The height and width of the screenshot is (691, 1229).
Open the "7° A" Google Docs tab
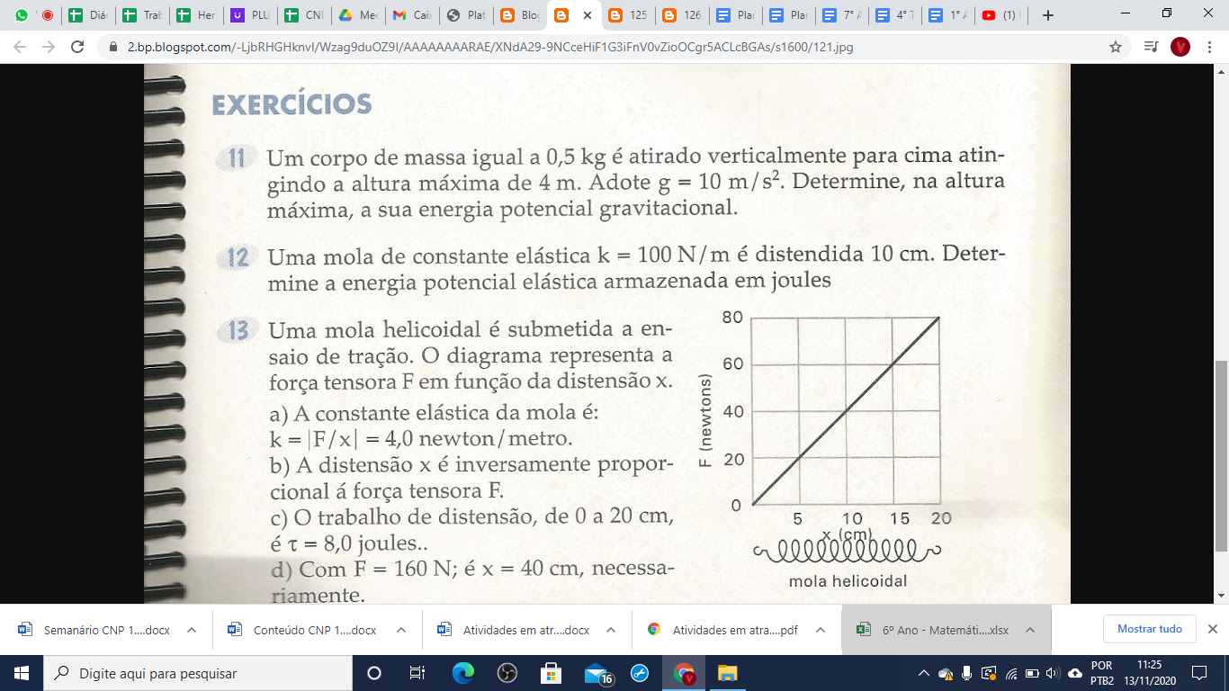point(843,15)
